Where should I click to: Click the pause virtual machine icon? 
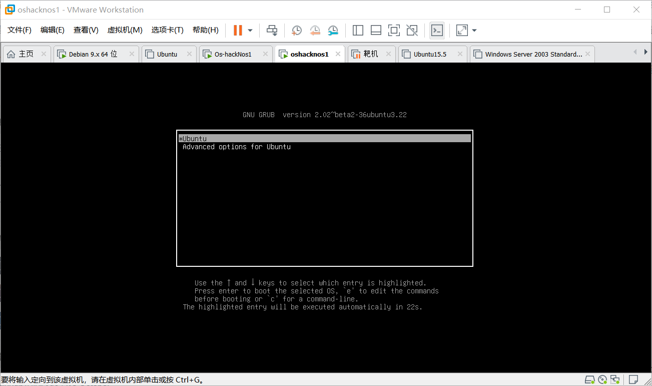(238, 31)
